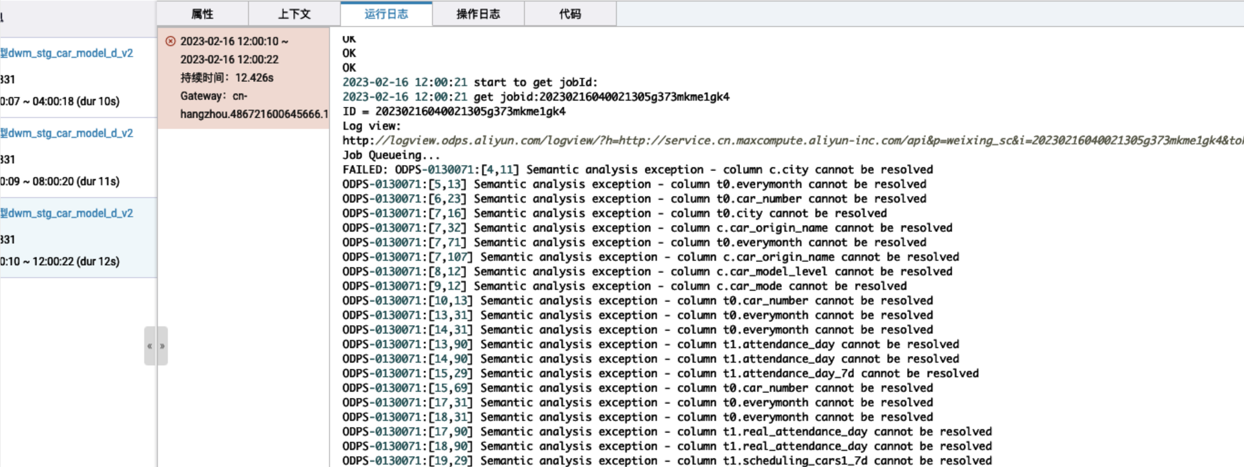Image resolution: width=1244 pixels, height=467 pixels.
Task: Select the 2023-02-16 12:00:10 run entry
Action: click(x=243, y=78)
